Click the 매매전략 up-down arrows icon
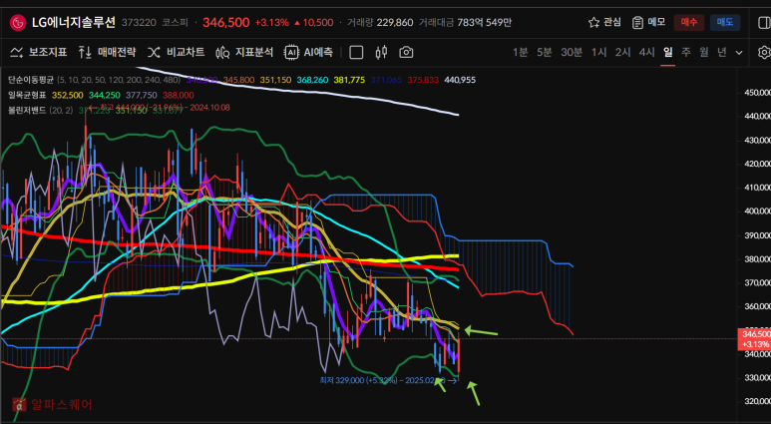Screen dimensions: 771x424 [x=85, y=52]
